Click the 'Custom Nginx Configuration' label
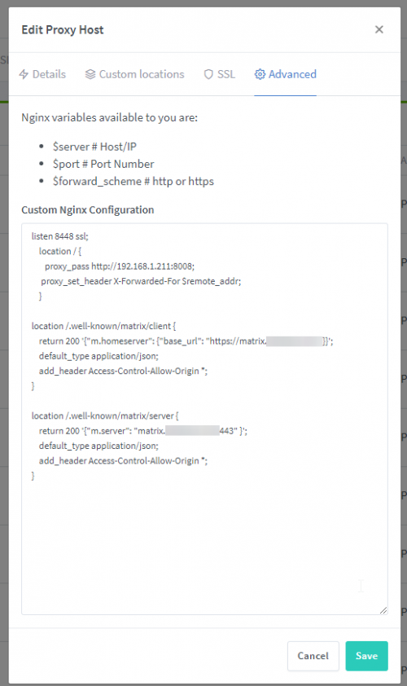This screenshot has height=686, width=407. [x=87, y=209]
